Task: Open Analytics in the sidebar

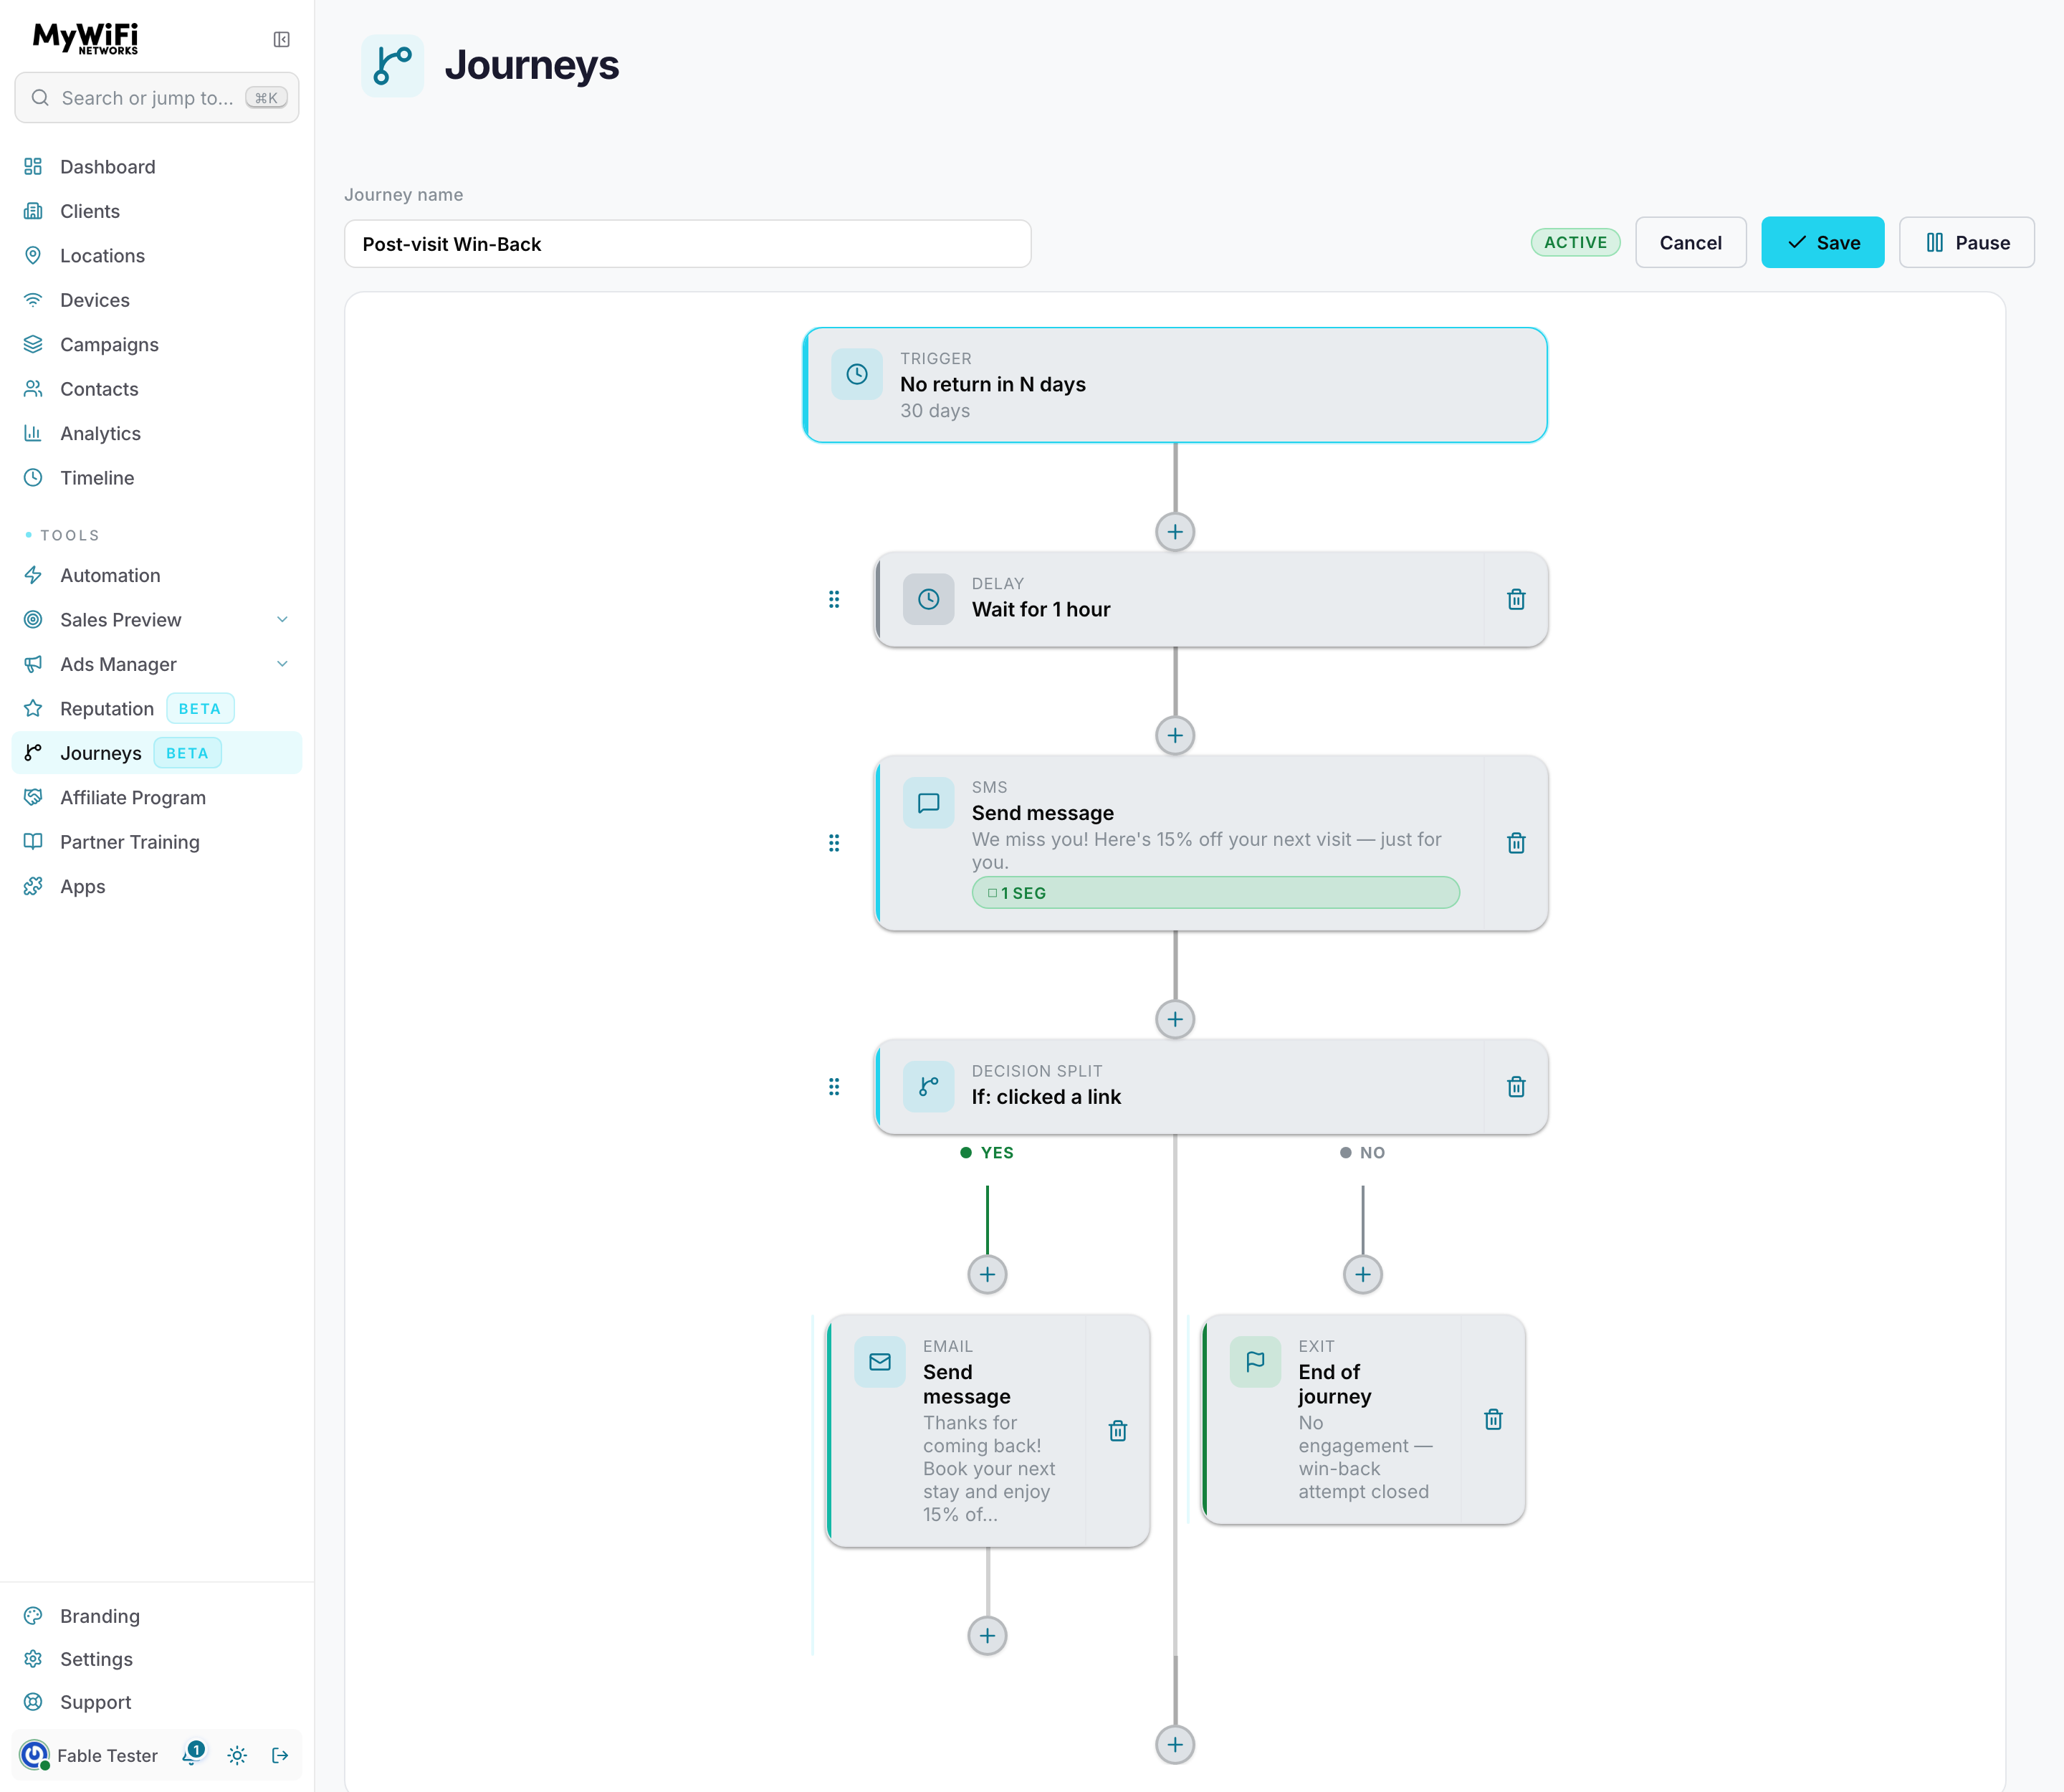Action: point(157,433)
